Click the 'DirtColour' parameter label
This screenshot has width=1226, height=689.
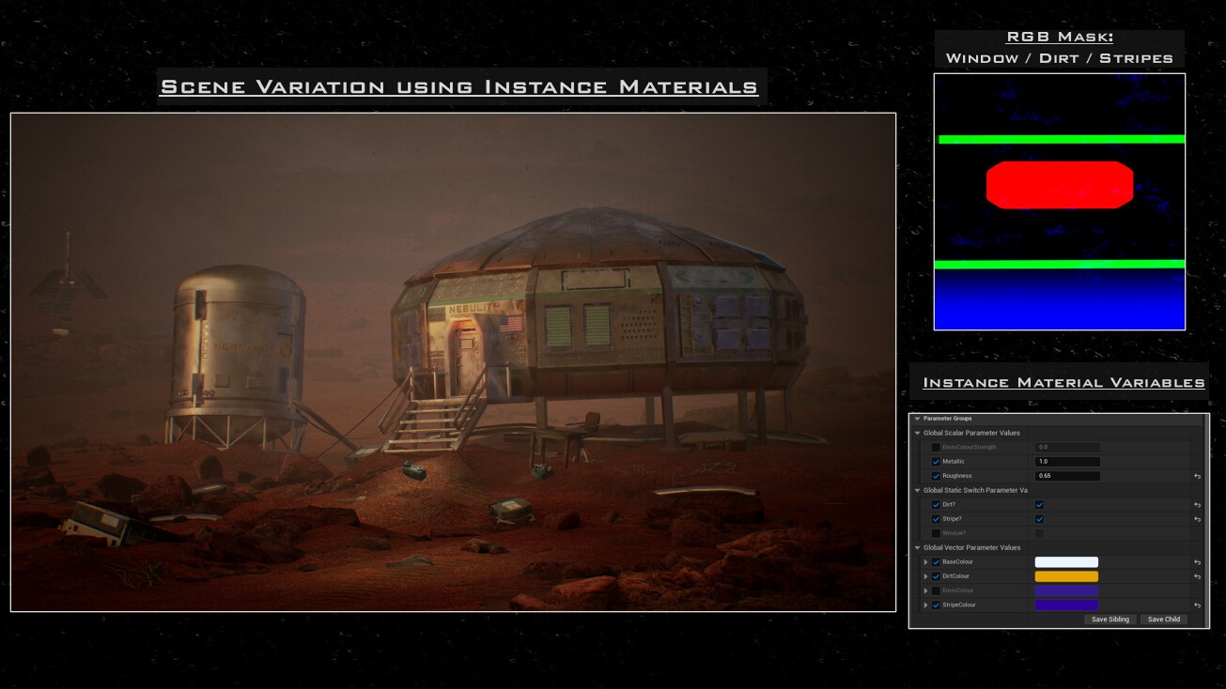(956, 576)
